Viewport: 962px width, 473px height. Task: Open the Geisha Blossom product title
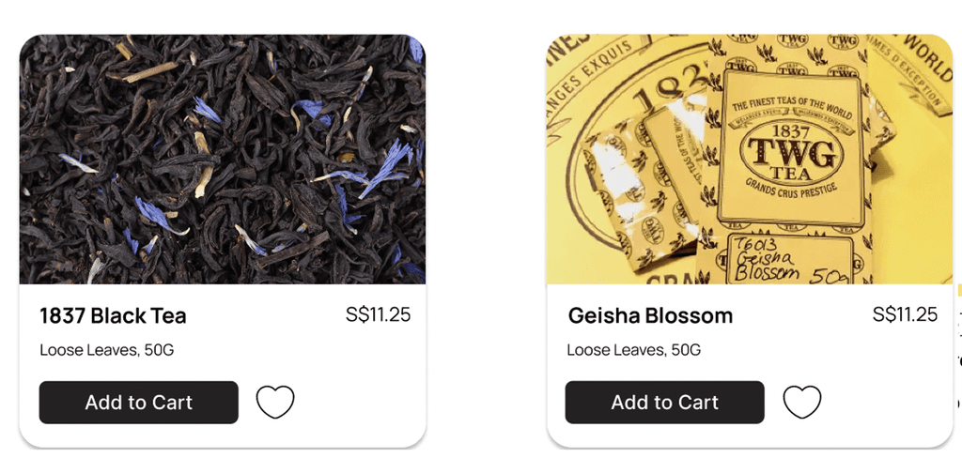(650, 316)
